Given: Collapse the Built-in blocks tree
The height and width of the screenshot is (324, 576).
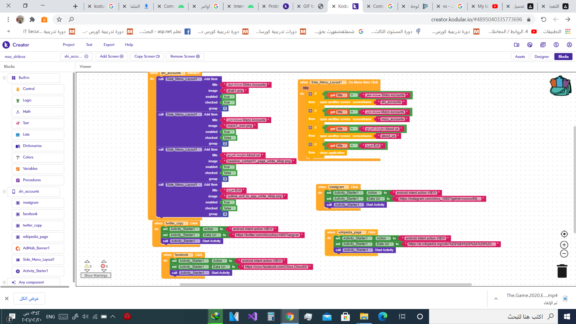Looking at the screenshot, I should pos(4,78).
